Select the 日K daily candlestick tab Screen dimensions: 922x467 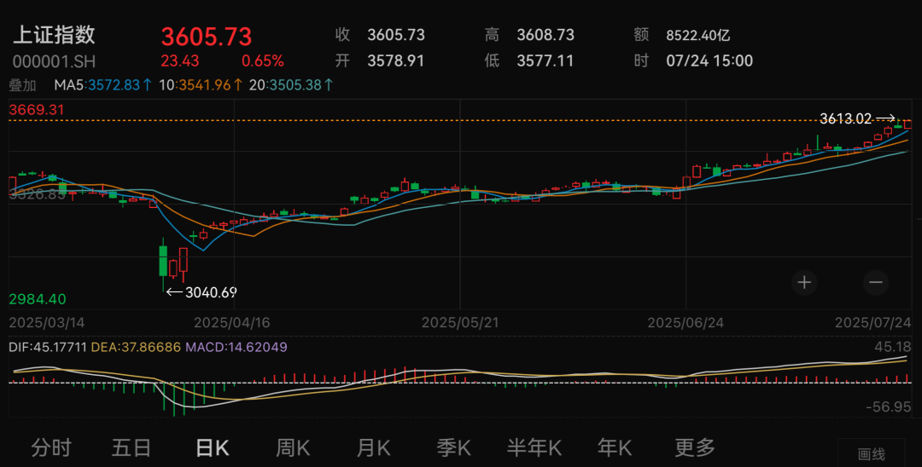coord(212,447)
